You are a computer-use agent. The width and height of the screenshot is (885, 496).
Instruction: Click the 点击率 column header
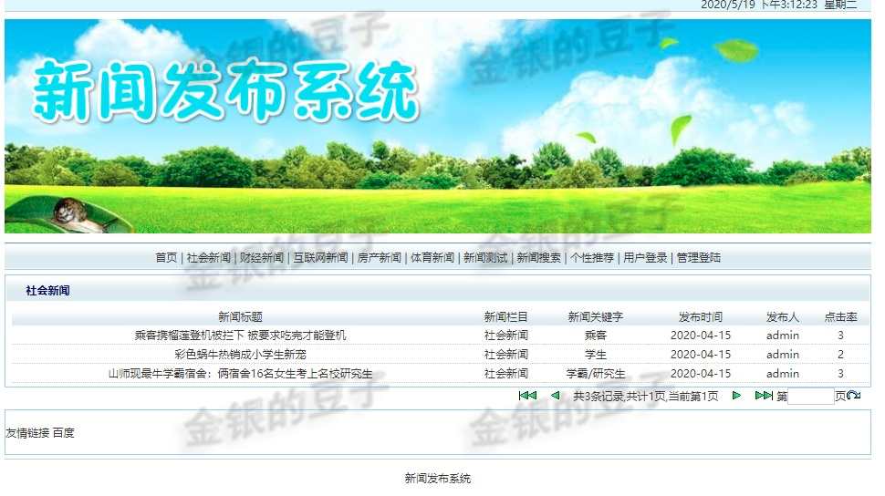click(x=841, y=317)
